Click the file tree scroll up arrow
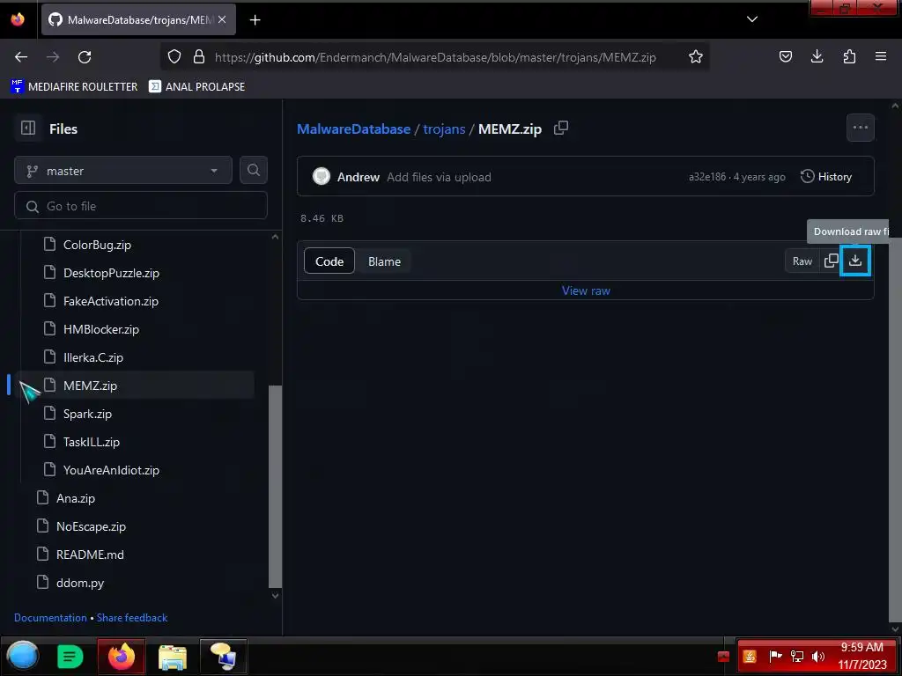The height and width of the screenshot is (676, 902). point(275,236)
